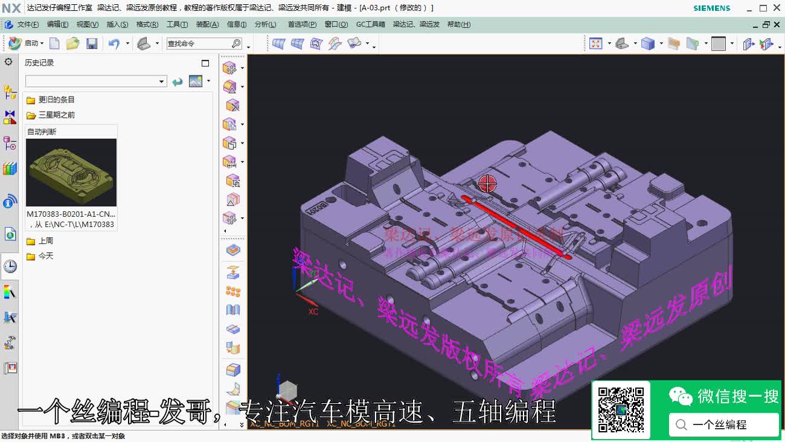Collapse the 三星期之前 folder
Image resolution: width=785 pixels, height=442 pixels.
tap(31, 115)
